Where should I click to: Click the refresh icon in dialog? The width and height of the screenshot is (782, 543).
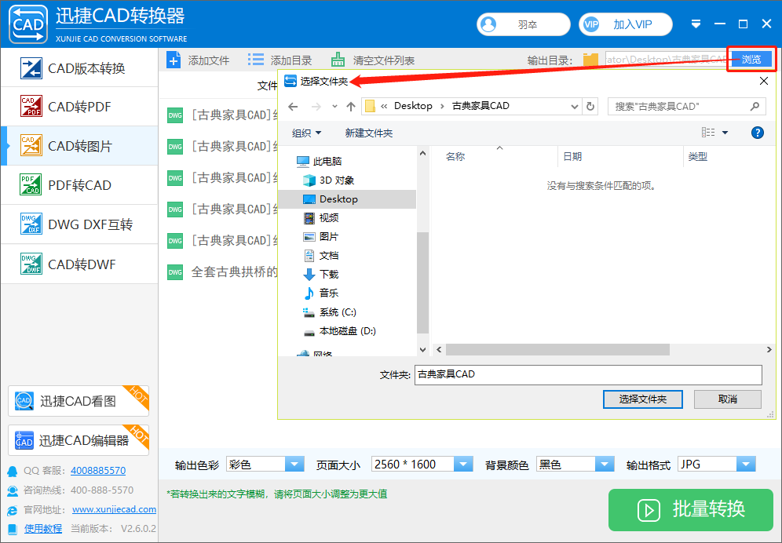click(x=590, y=106)
